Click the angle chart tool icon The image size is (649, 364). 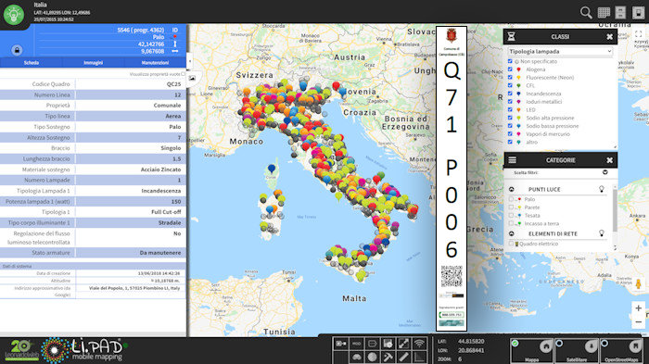click(419, 357)
